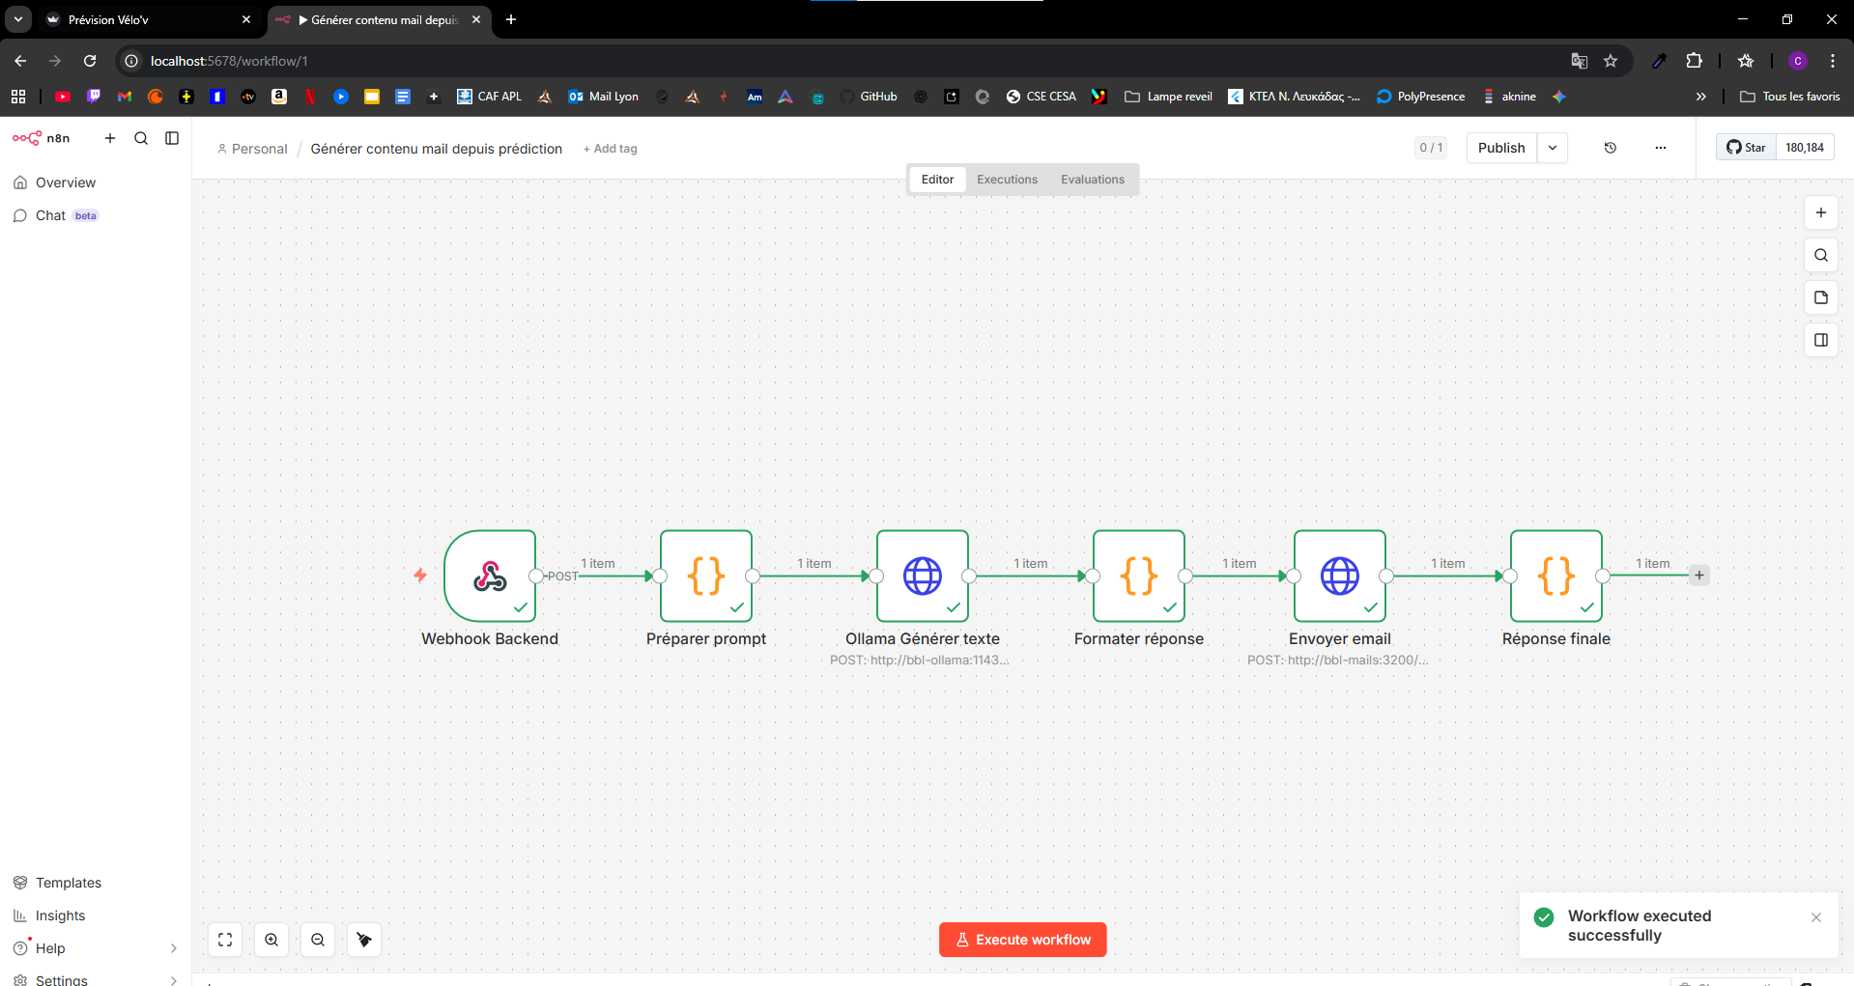Viewport: 1854px width, 986px height.
Task: Click the Webhook Backend node icon
Action: 490,576
